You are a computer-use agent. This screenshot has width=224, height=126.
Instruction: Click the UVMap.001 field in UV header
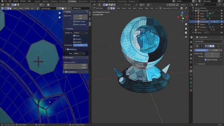[81, 8]
